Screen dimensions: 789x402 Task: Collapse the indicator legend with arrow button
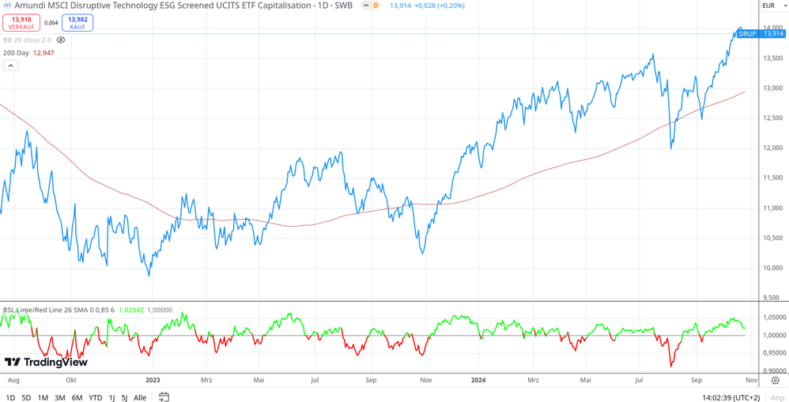click(x=11, y=66)
